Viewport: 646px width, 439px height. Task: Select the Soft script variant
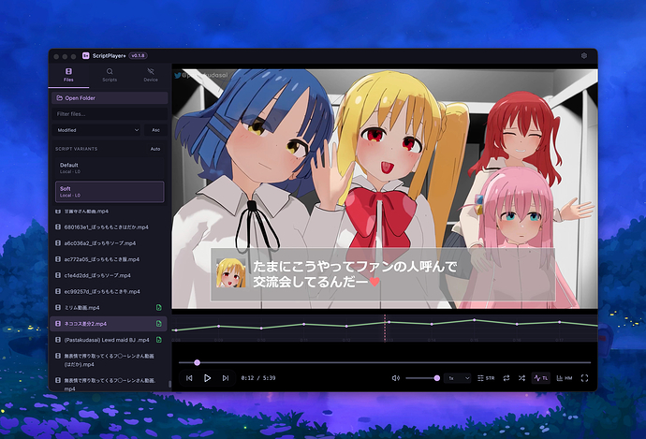(x=110, y=192)
